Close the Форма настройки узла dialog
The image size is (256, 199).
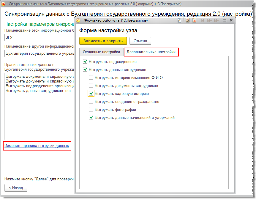point(231,20)
